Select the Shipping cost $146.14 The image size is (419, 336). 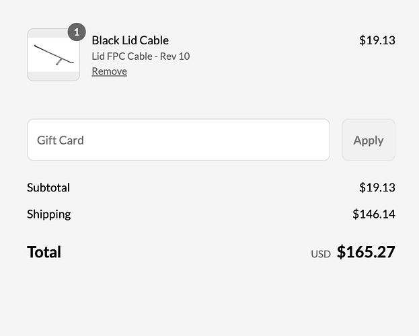click(x=374, y=214)
